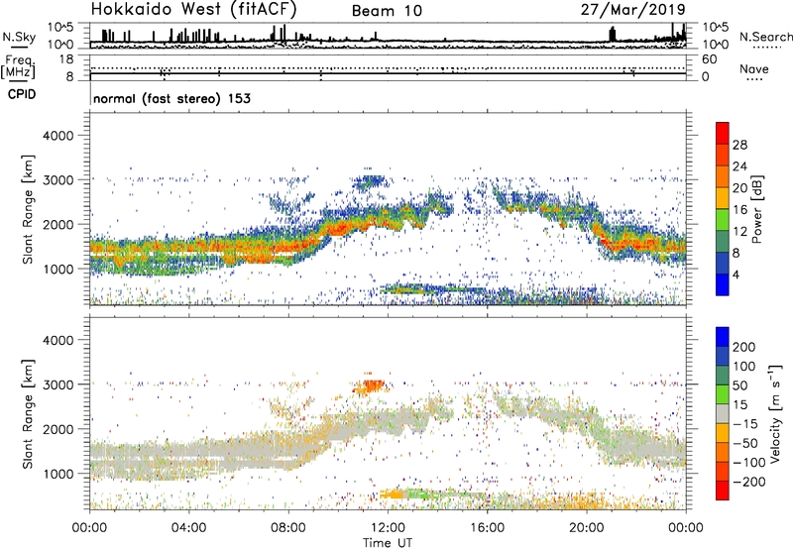Select the "Beam 10" label
This screenshot has height=549, width=793.
(x=387, y=11)
